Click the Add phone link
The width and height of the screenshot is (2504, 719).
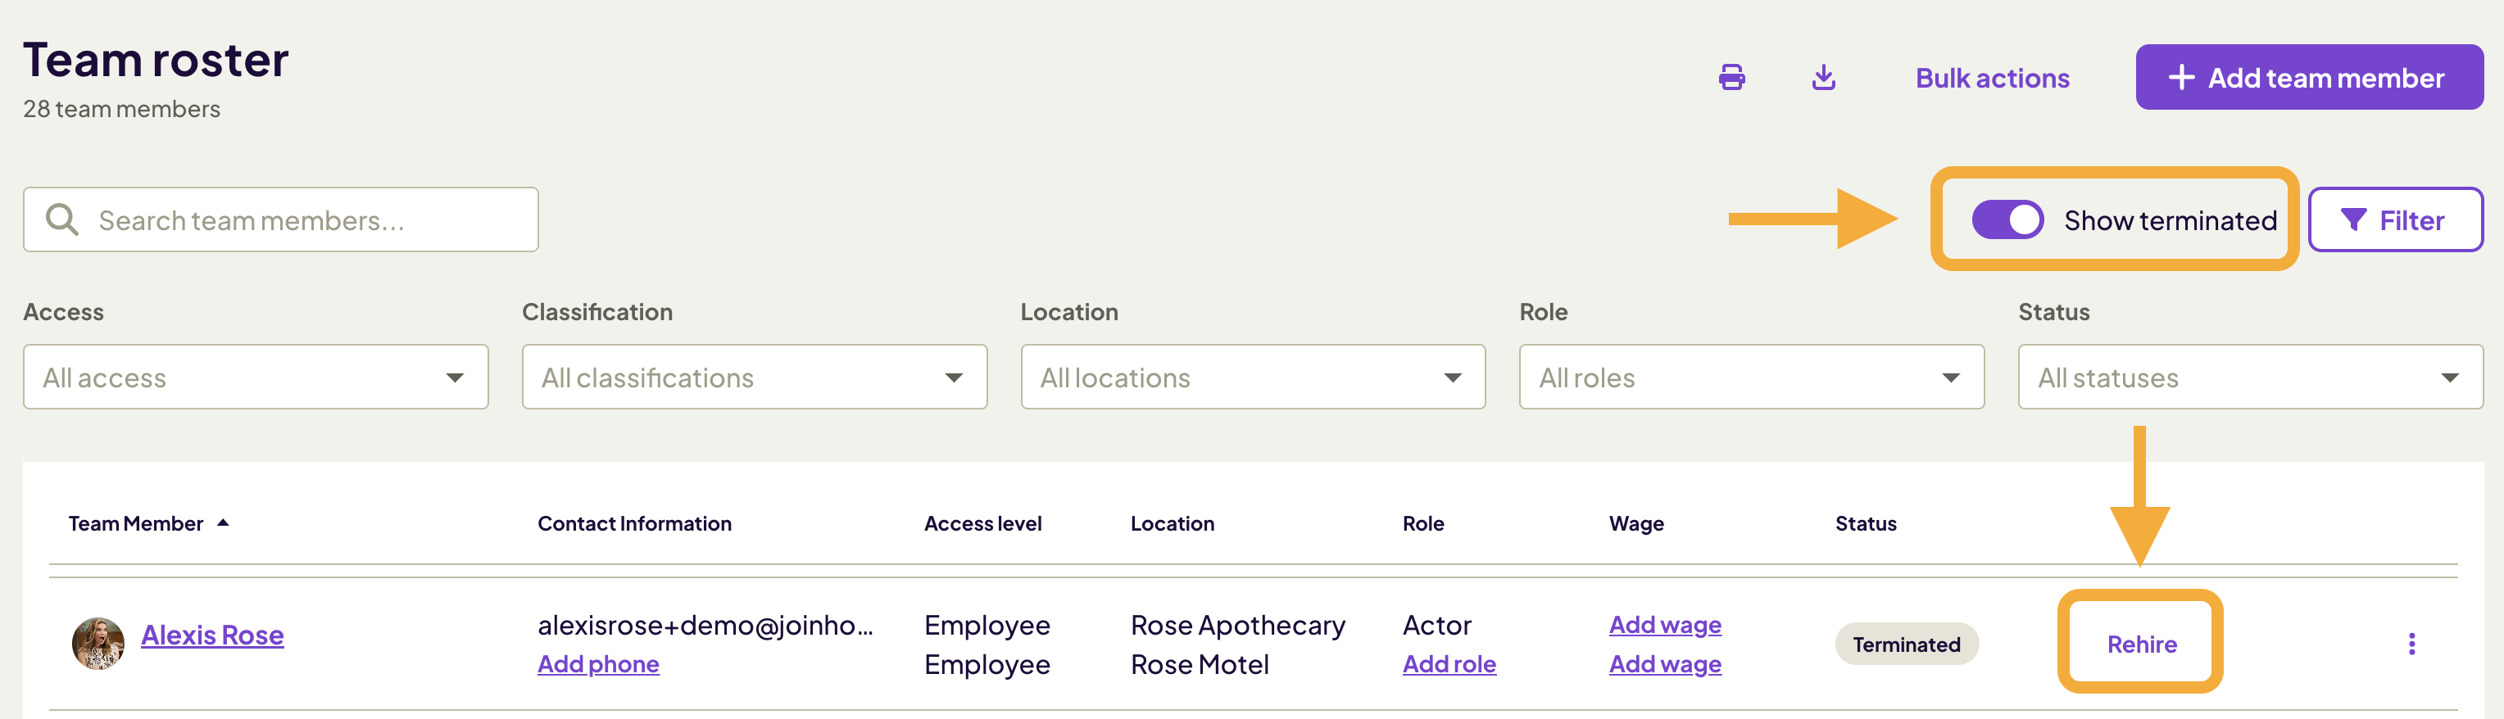click(598, 663)
